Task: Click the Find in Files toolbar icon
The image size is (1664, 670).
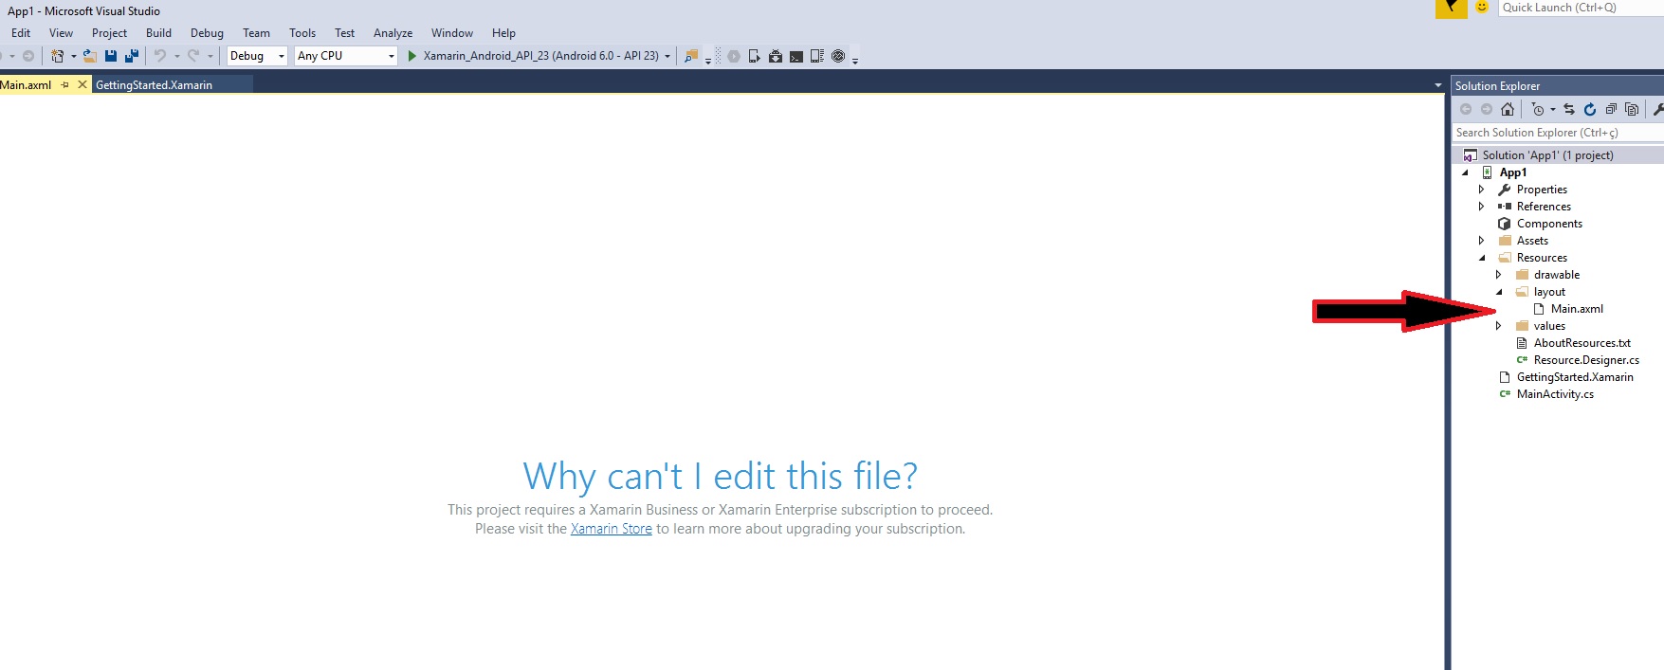Action: point(691,56)
